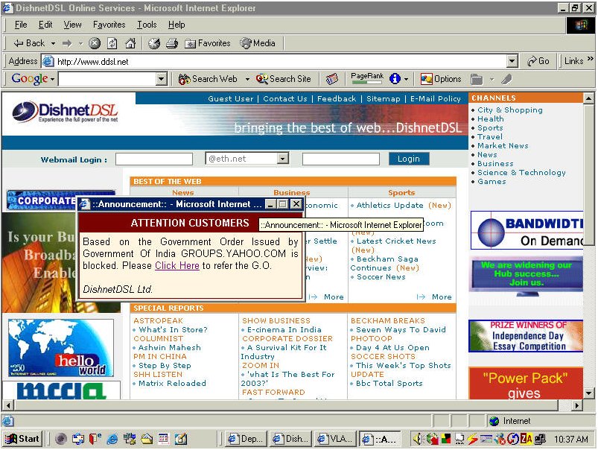Open the Sitemap link
598x450 pixels.
pos(384,99)
